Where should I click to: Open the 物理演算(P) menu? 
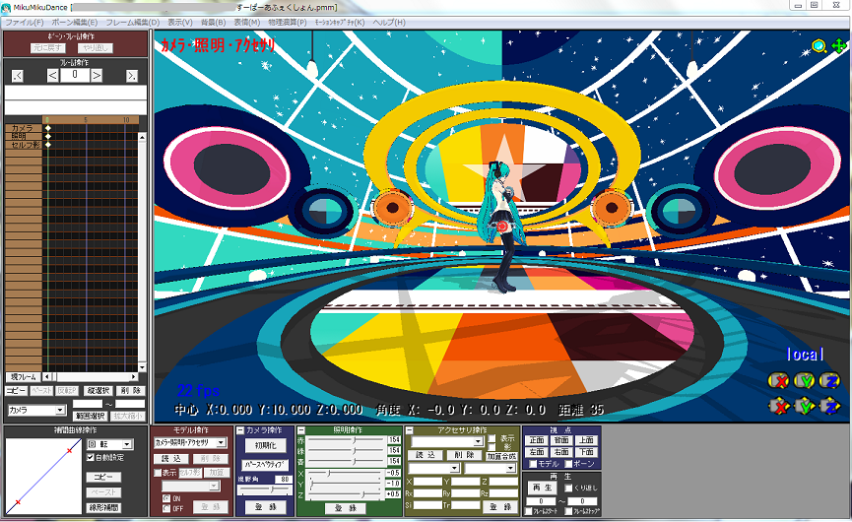(x=288, y=23)
